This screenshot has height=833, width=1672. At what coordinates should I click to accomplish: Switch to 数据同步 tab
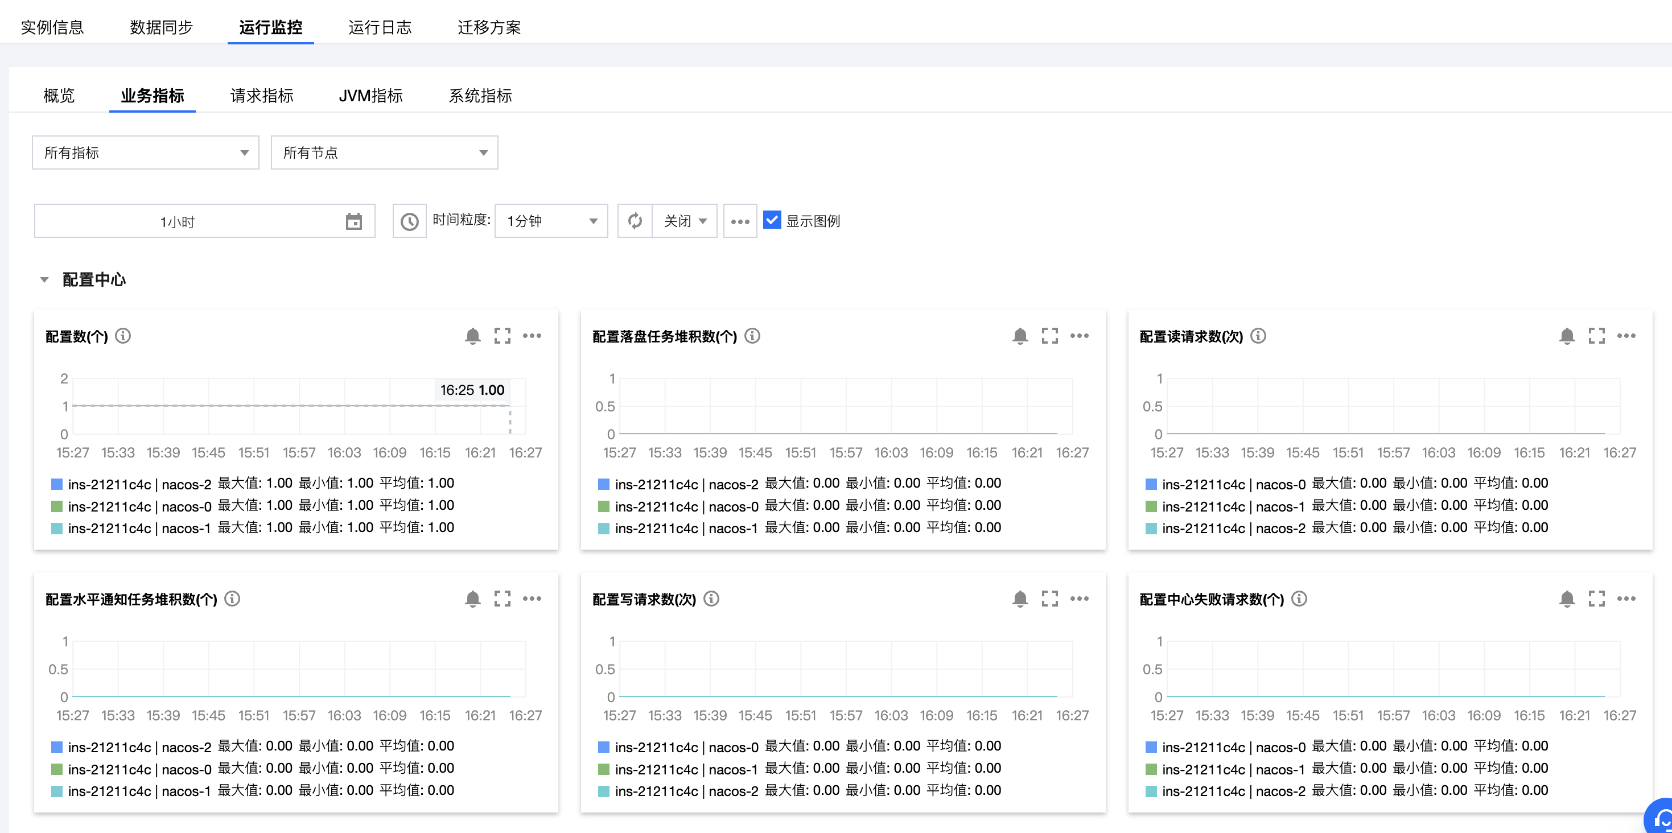point(162,27)
